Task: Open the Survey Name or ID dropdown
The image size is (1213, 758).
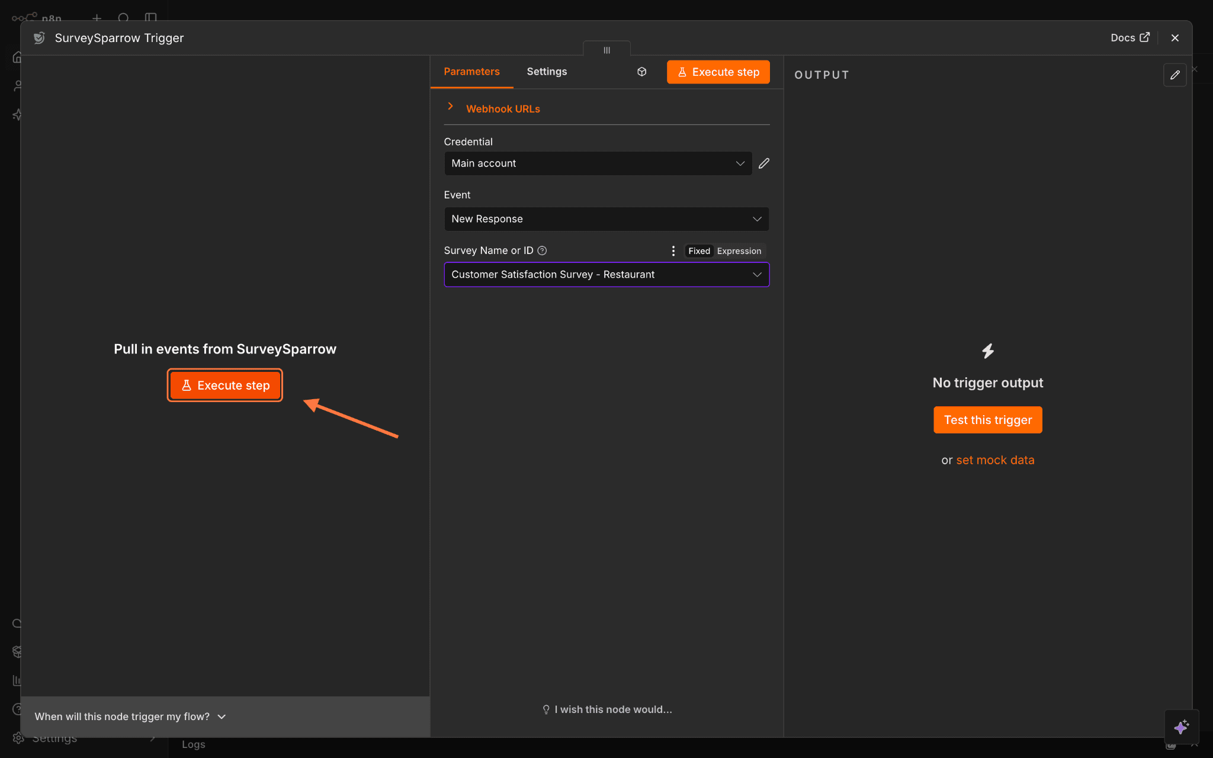Action: [606, 275]
